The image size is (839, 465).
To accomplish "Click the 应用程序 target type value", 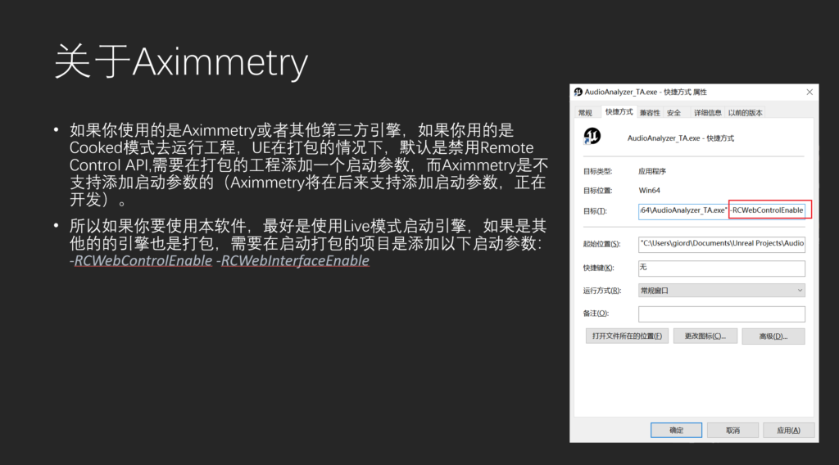I will point(651,172).
